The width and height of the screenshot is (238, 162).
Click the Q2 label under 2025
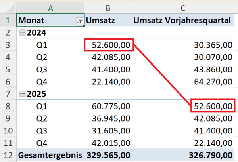coord(42,118)
